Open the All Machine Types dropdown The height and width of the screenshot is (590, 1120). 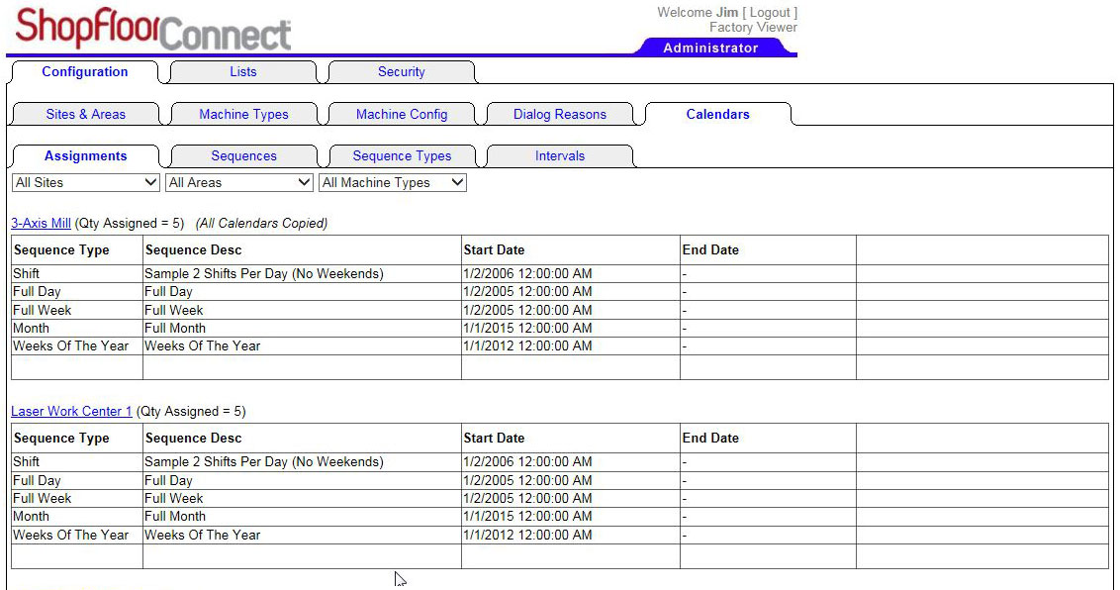[x=393, y=183]
